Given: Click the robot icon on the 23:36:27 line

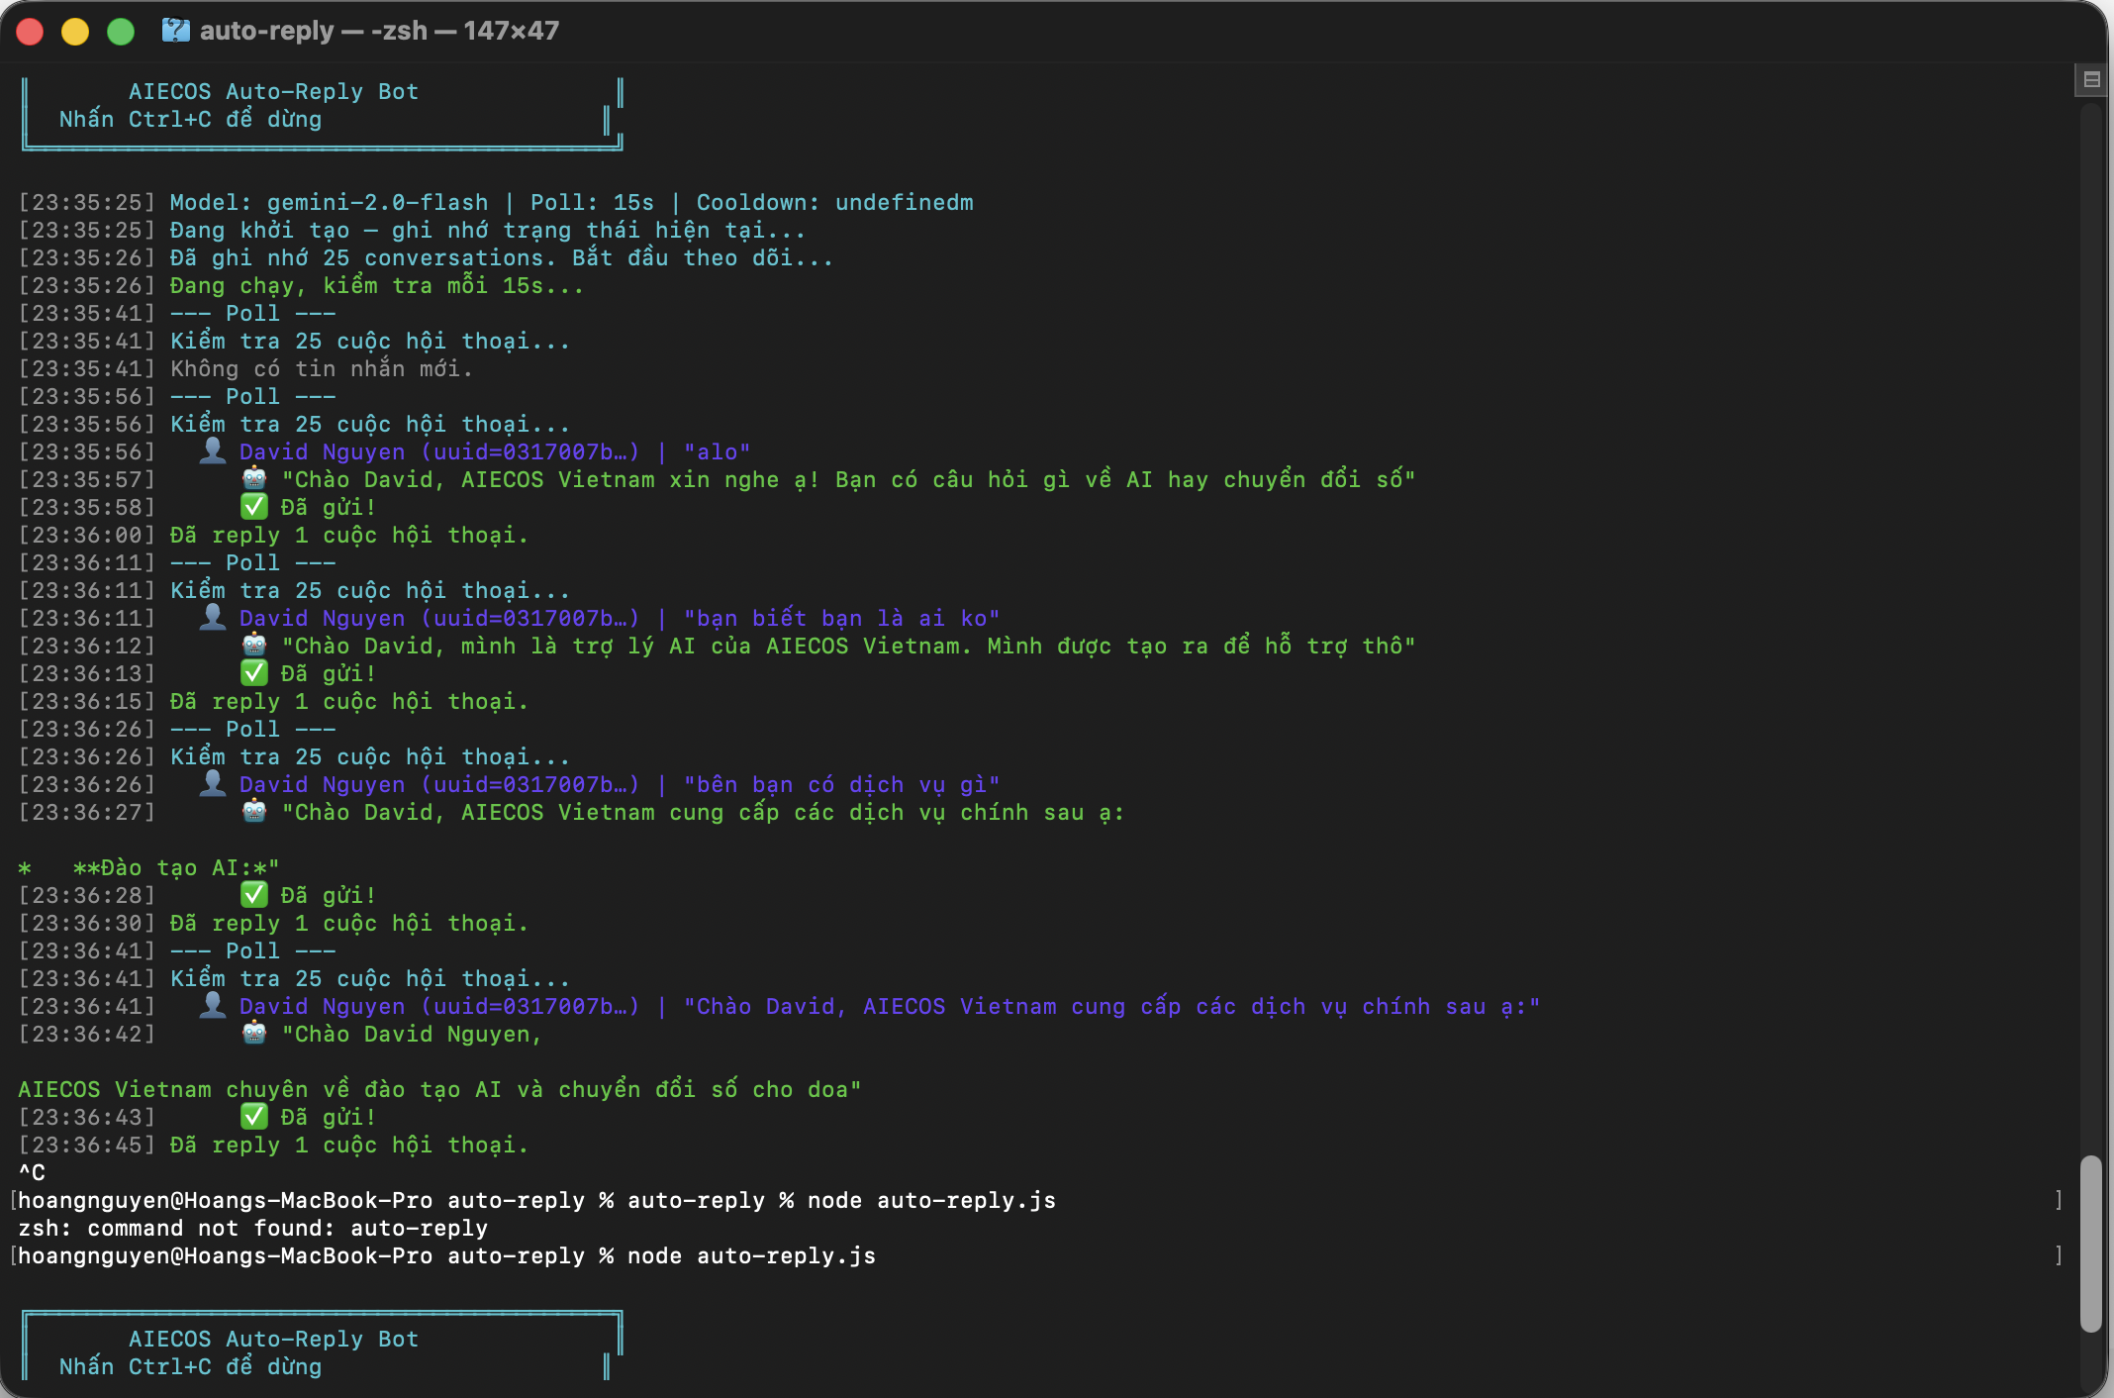Looking at the screenshot, I should pyautogui.click(x=254, y=811).
